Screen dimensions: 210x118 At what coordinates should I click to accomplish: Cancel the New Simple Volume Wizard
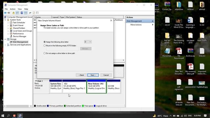[106, 75]
